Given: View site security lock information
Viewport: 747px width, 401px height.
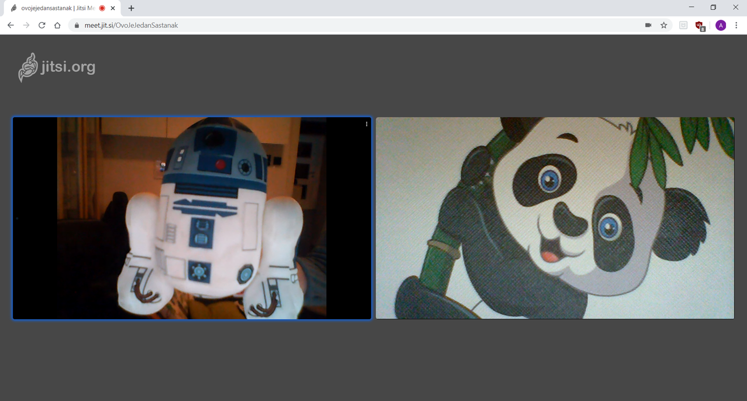Looking at the screenshot, I should pos(77,25).
